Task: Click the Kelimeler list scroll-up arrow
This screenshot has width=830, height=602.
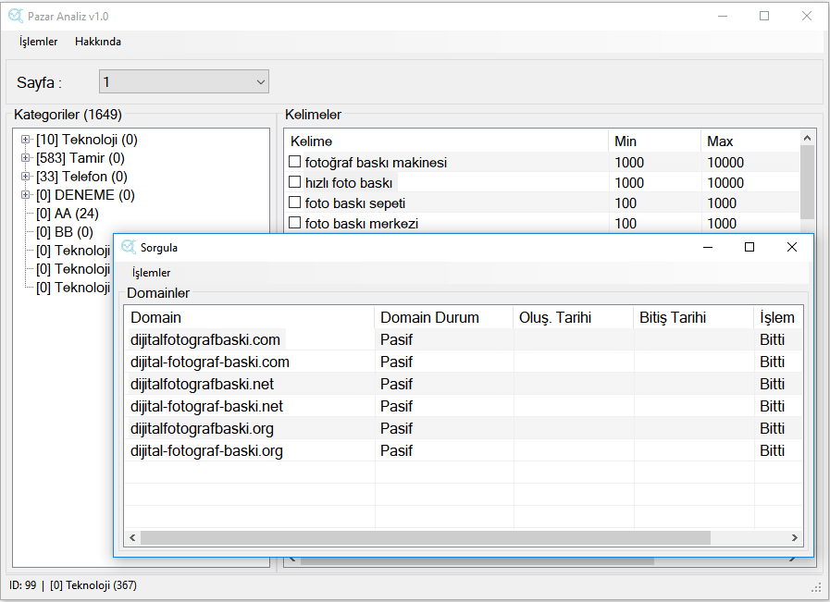Action: [807, 138]
